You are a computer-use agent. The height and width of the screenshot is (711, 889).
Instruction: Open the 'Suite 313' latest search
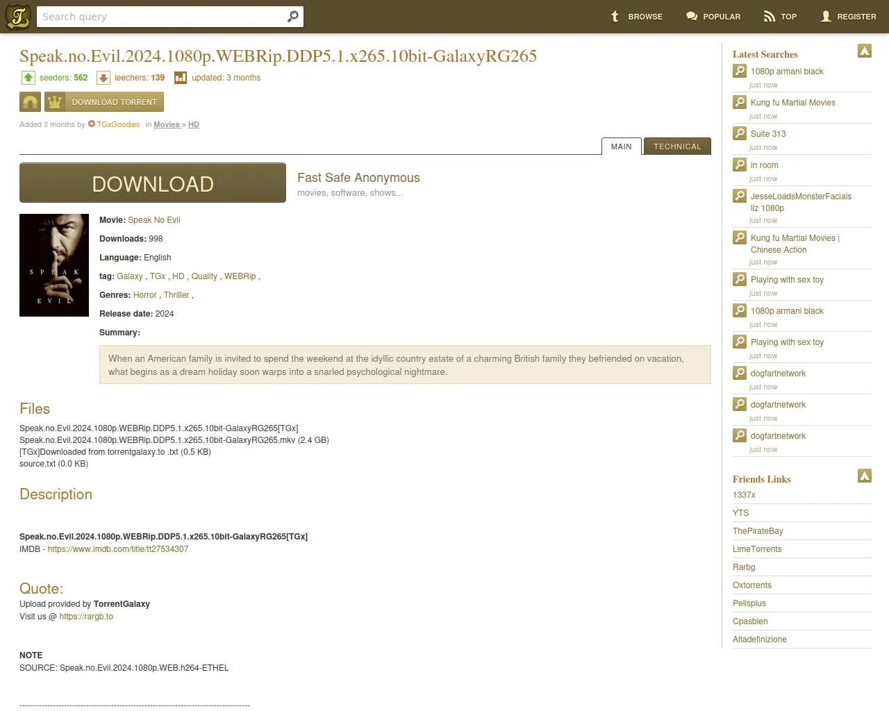[768, 134]
